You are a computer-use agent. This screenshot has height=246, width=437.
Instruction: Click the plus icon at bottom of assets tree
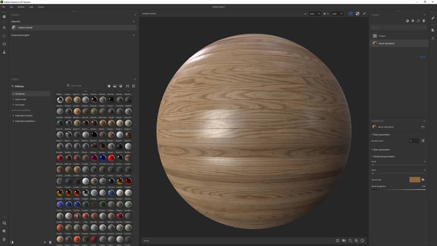45,242
